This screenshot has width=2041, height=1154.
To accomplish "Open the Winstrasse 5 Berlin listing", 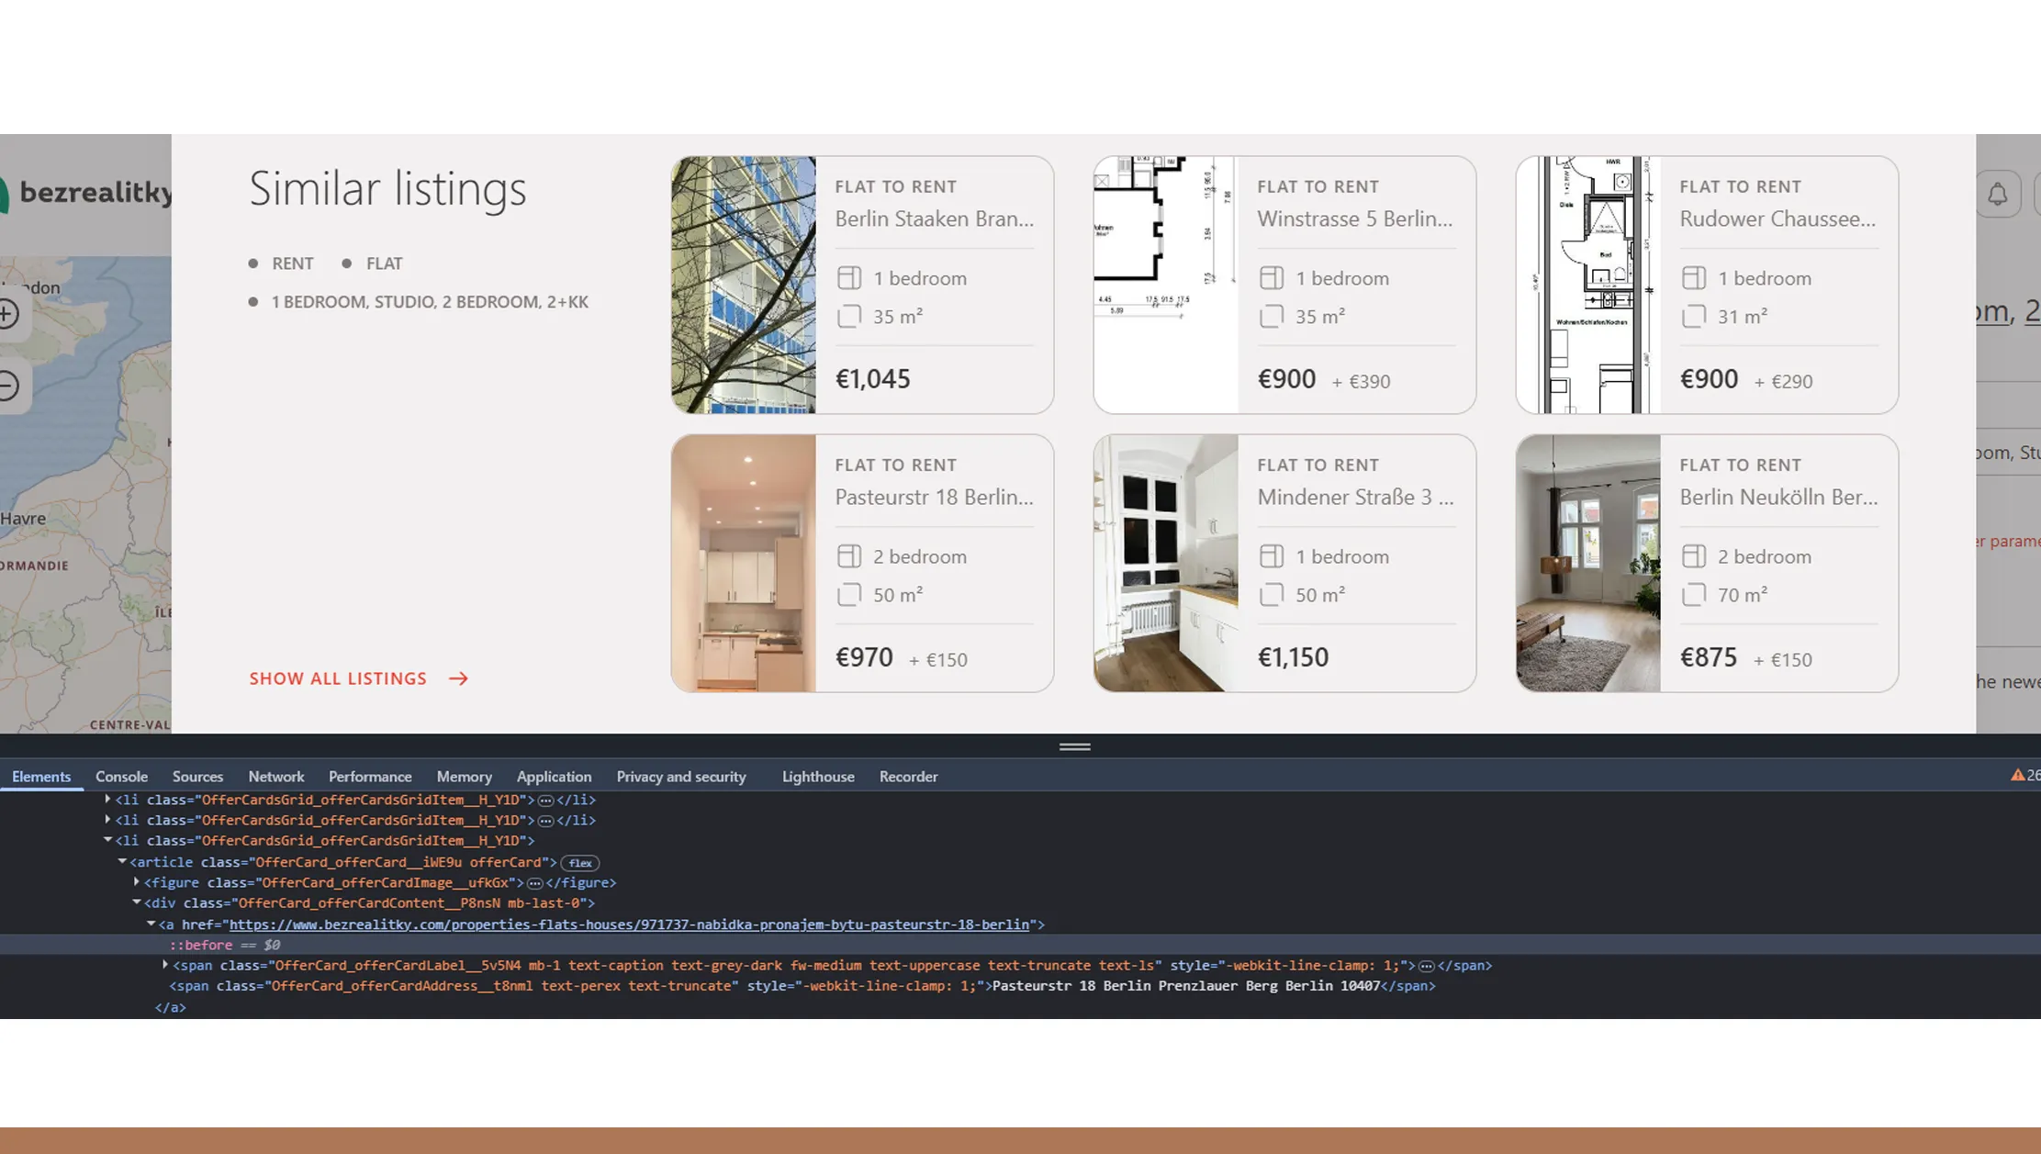I will click(1353, 219).
